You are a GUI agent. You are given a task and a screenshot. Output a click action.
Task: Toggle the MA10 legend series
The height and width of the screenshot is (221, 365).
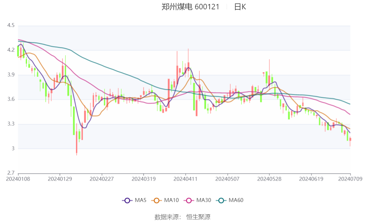(165, 200)
